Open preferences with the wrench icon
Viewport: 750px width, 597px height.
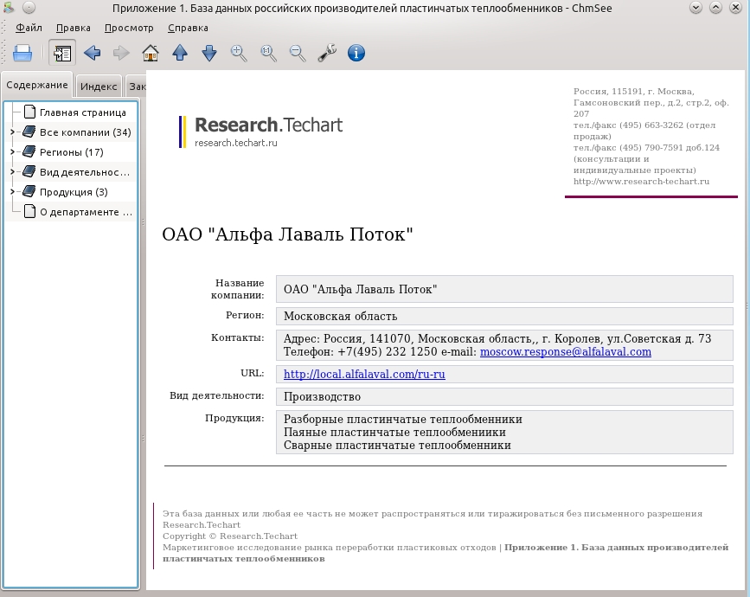327,53
